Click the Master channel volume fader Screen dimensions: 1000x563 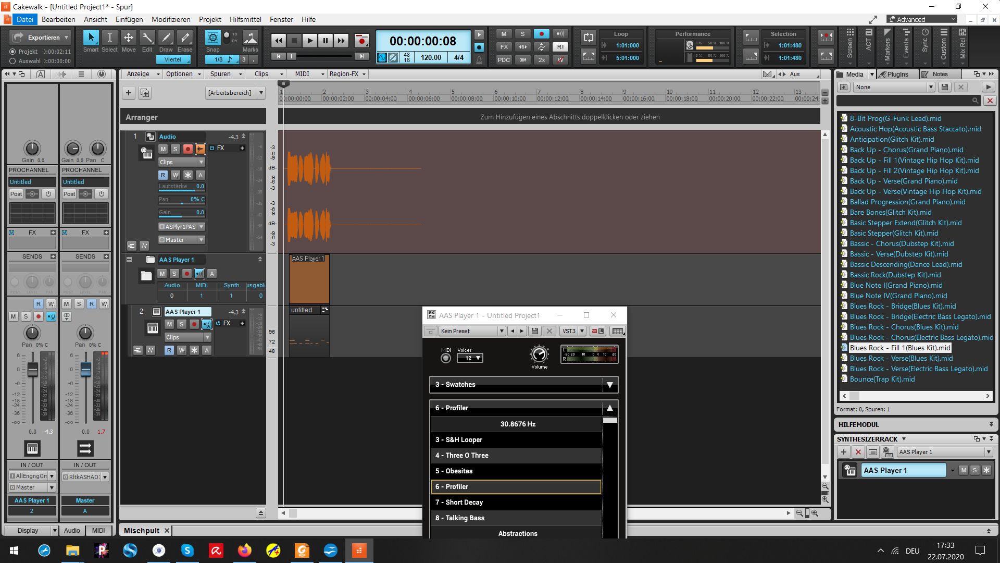point(85,370)
